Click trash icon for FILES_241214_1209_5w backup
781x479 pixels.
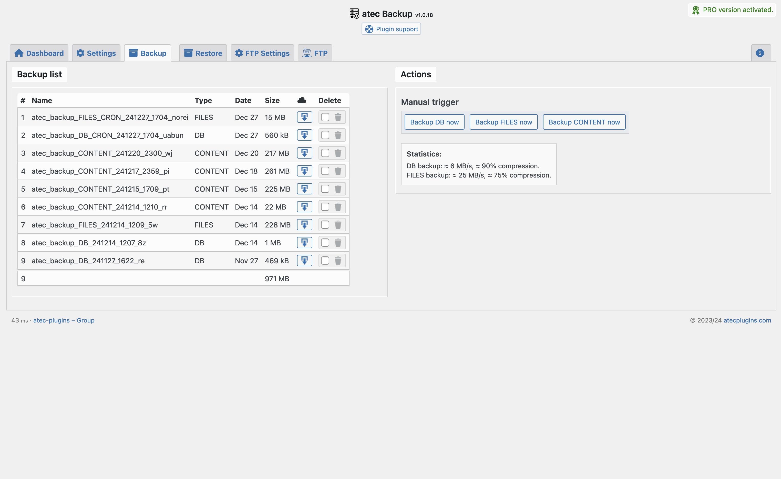point(338,225)
